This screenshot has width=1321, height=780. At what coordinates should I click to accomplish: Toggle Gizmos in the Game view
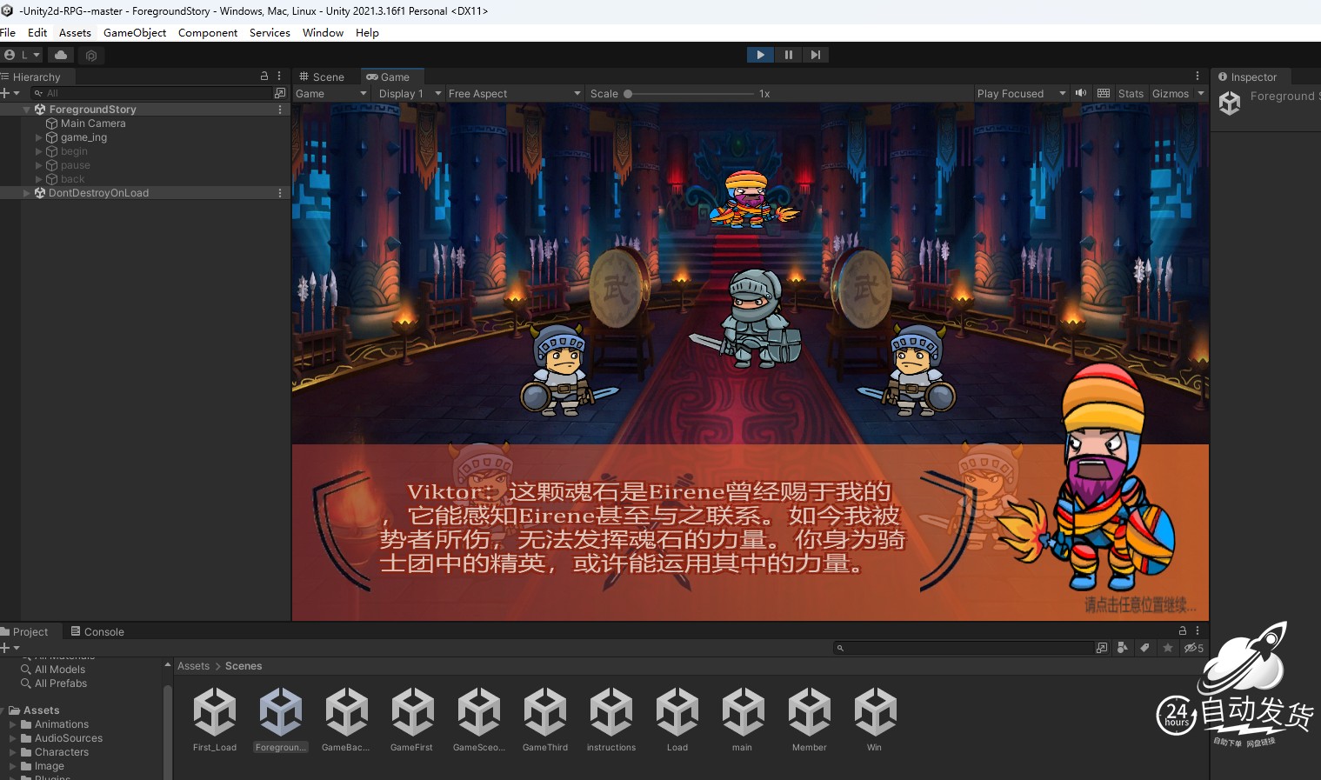pos(1170,94)
